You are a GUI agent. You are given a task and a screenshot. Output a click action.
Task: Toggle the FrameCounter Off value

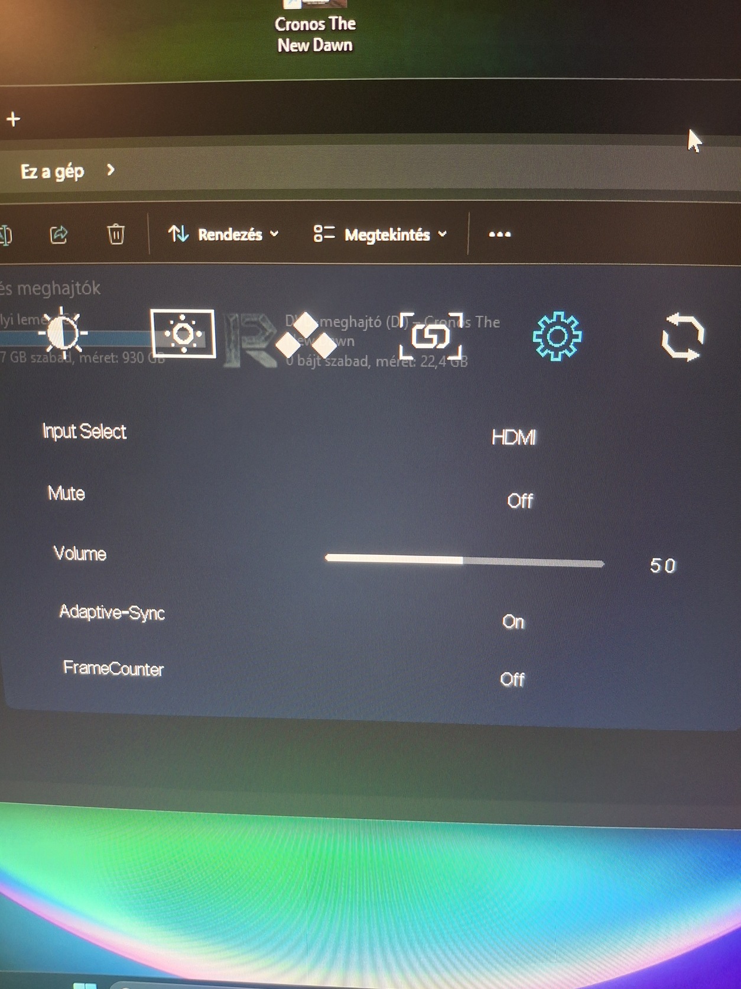click(x=512, y=679)
